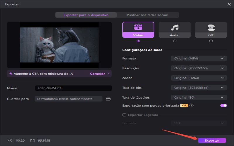Viewport: 234px width, 146px height.
Task: Open folder browser next to Guardar para
Action: [108, 99]
